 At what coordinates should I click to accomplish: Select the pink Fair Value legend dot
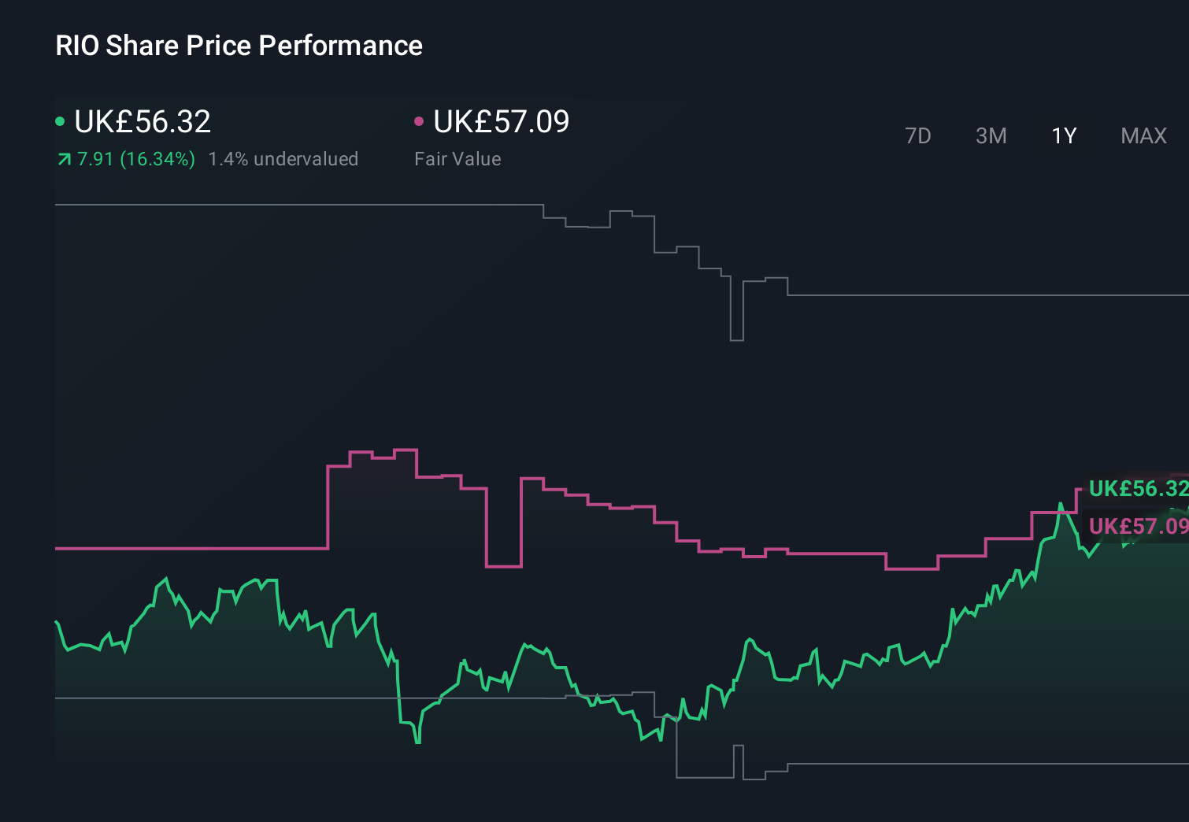418,120
